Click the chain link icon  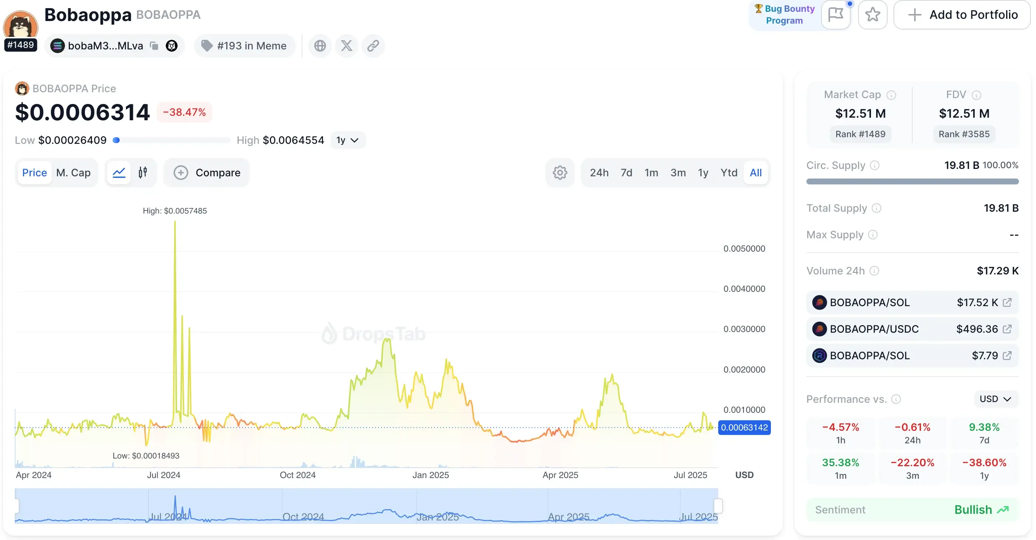tap(373, 46)
